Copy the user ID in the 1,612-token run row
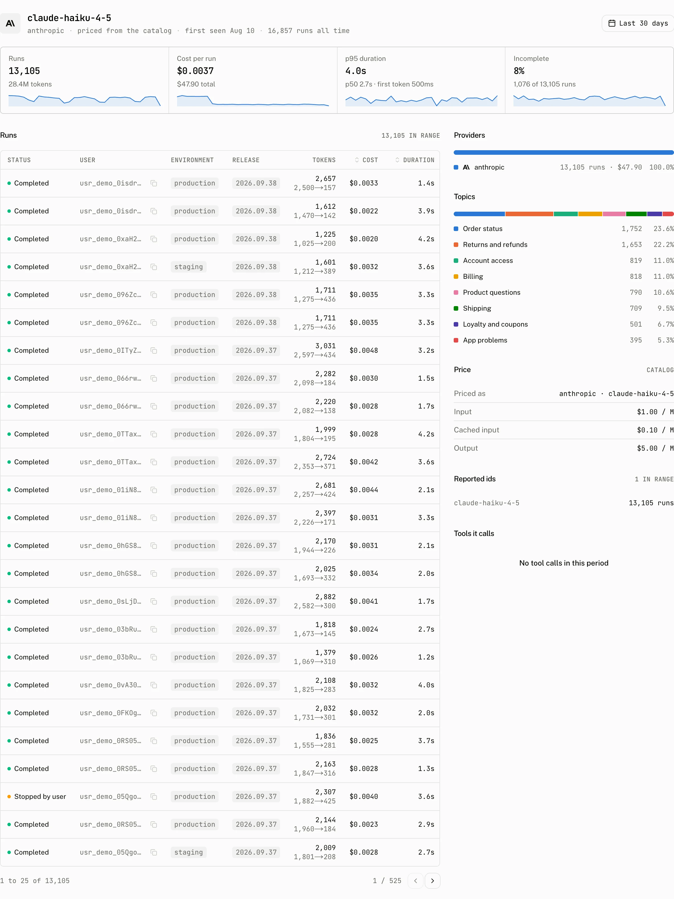Viewport: 674px width, 899px height. (154, 211)
